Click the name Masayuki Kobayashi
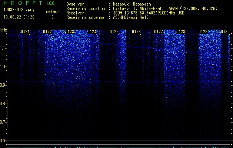233x148 pixels. click(133, 4)
